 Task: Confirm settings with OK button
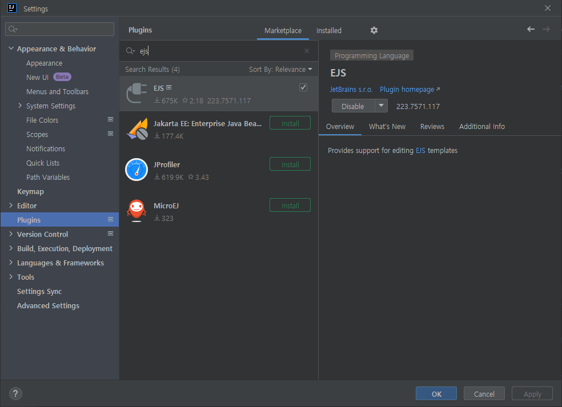[436, 394]
